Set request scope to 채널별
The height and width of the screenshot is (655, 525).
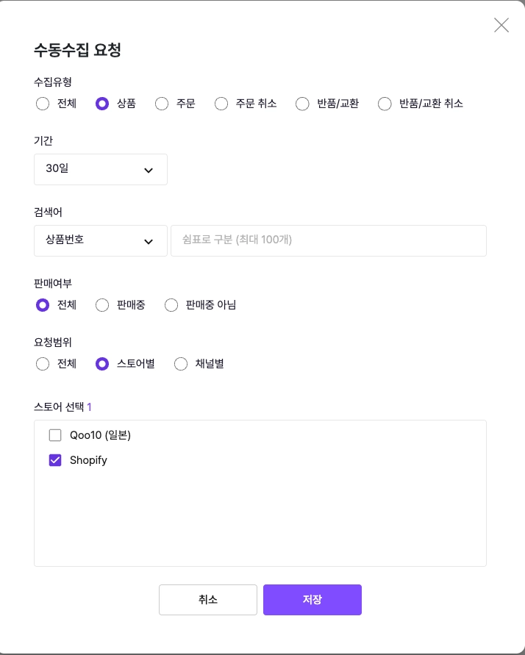coord(181,364)
